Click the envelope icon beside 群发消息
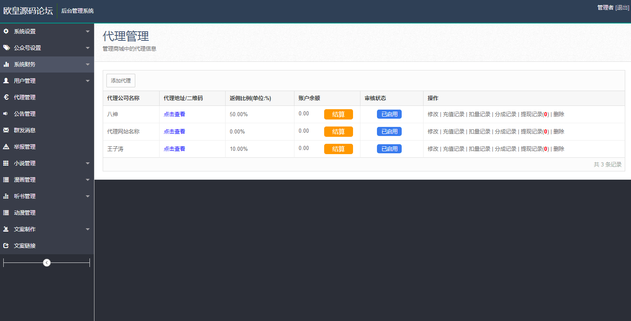 [x=6, y=130]
